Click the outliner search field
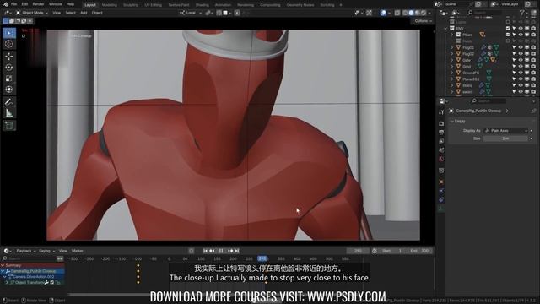This screenshot has width=540, height=304. (483, 13)
